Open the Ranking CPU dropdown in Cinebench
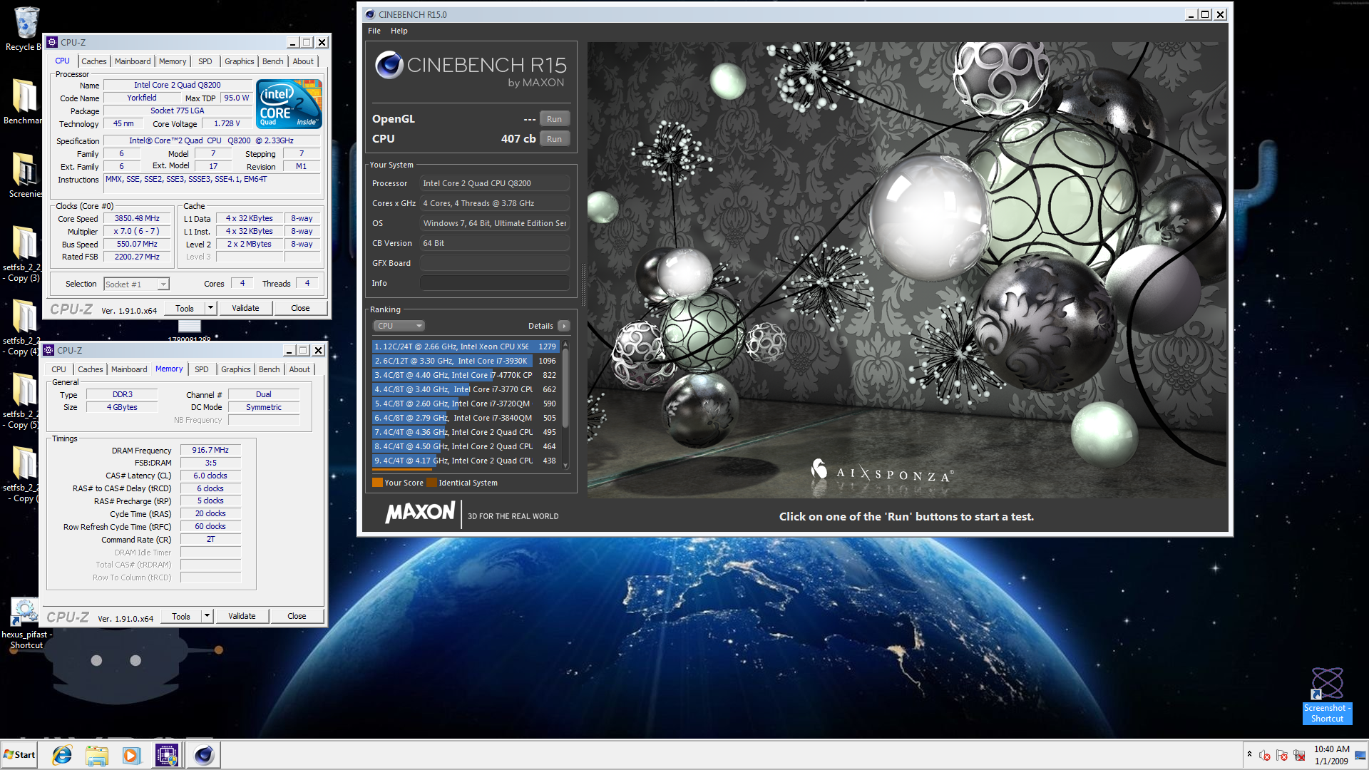This screenshot has width=1369, height=770. 399,326
